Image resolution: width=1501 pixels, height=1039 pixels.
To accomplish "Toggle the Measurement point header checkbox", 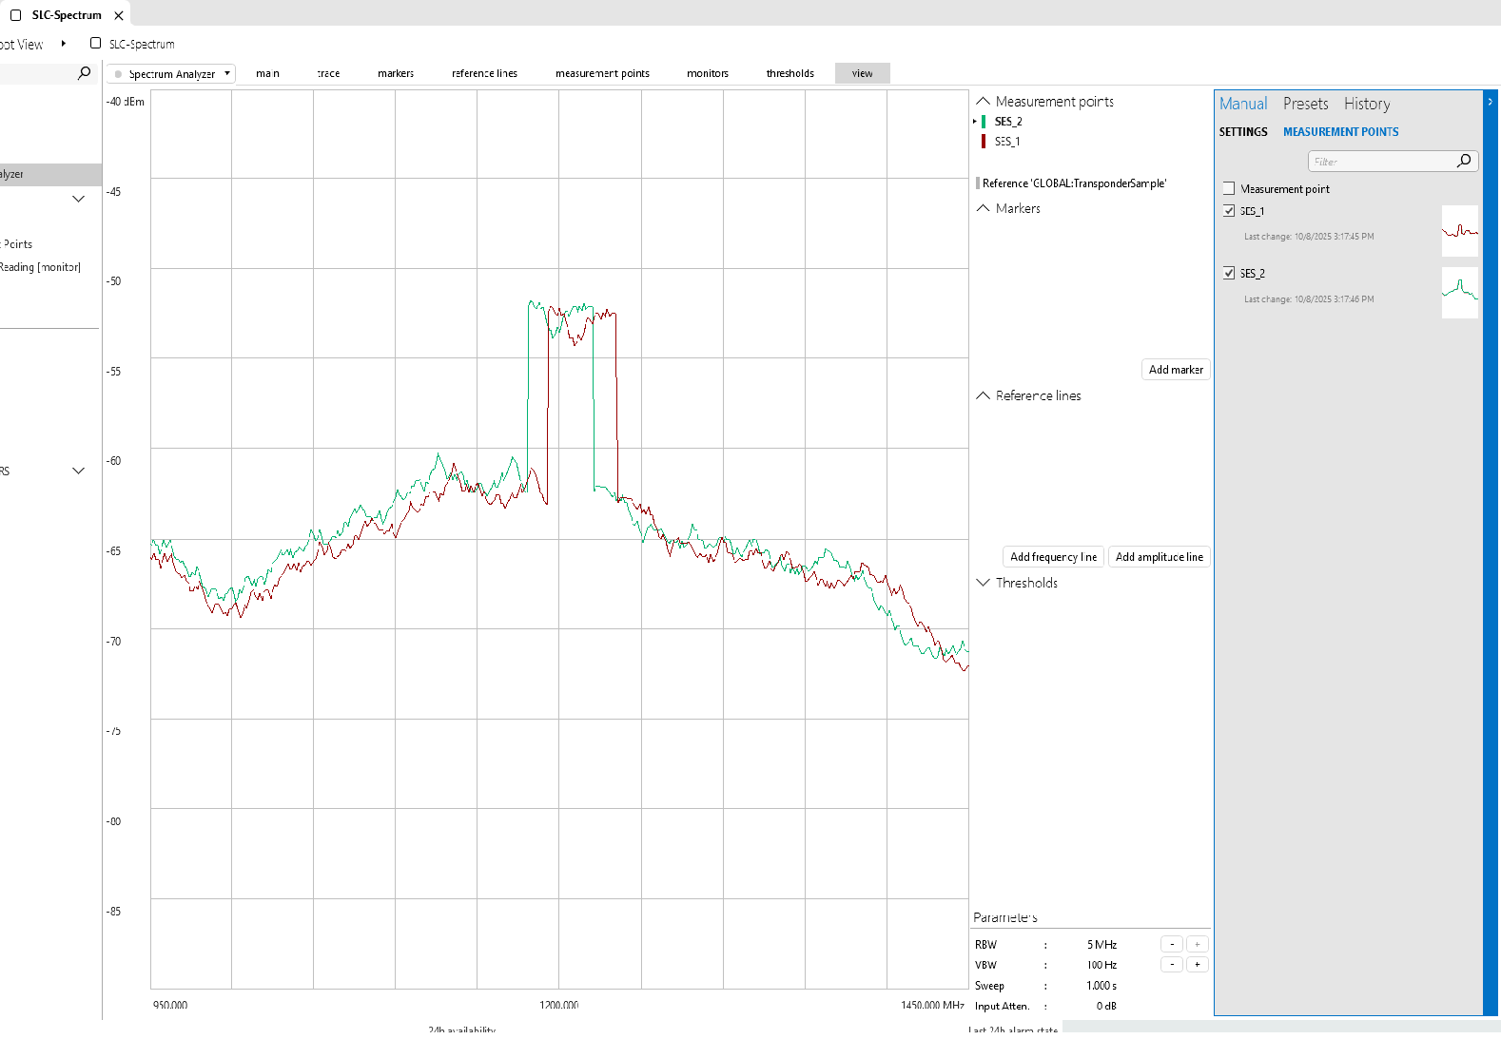I will point(1229,188).
